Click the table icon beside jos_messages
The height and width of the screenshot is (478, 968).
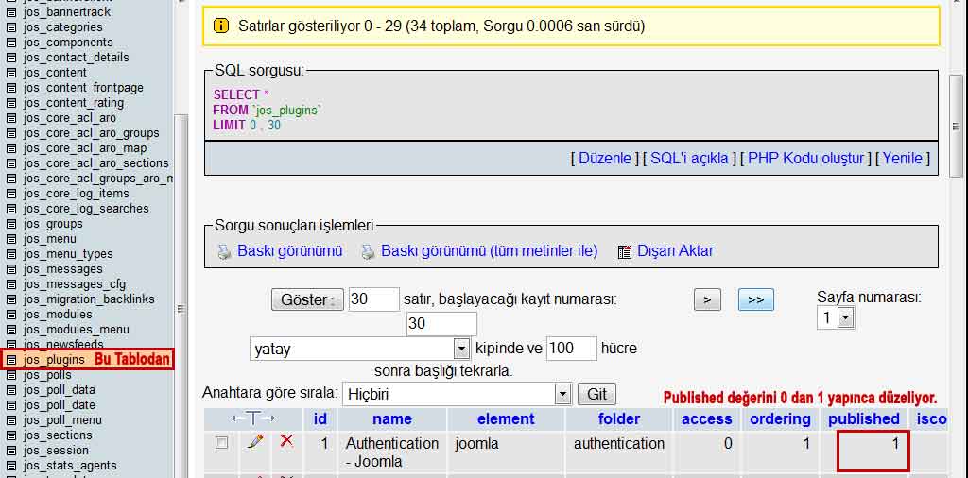[x=11, y=269]
